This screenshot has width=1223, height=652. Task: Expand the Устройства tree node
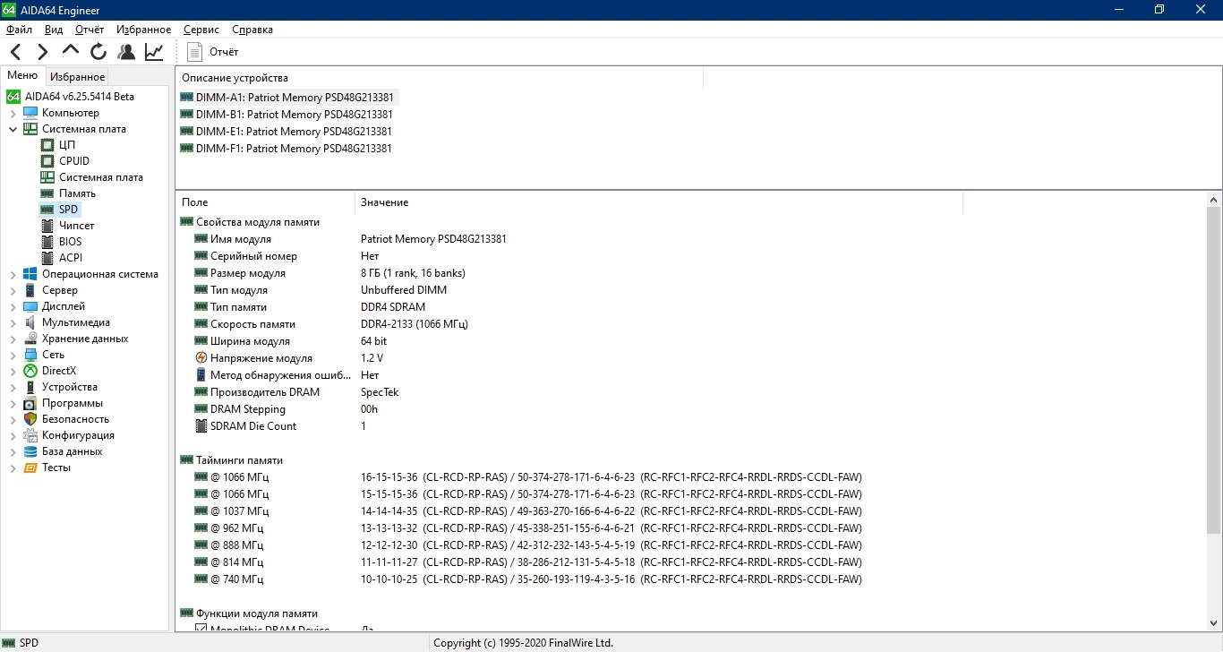[13, 387]
